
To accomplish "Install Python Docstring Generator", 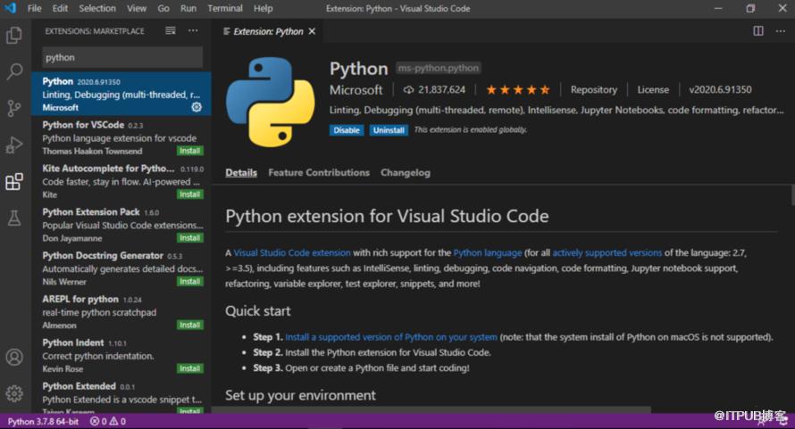I will coord(189,282).
